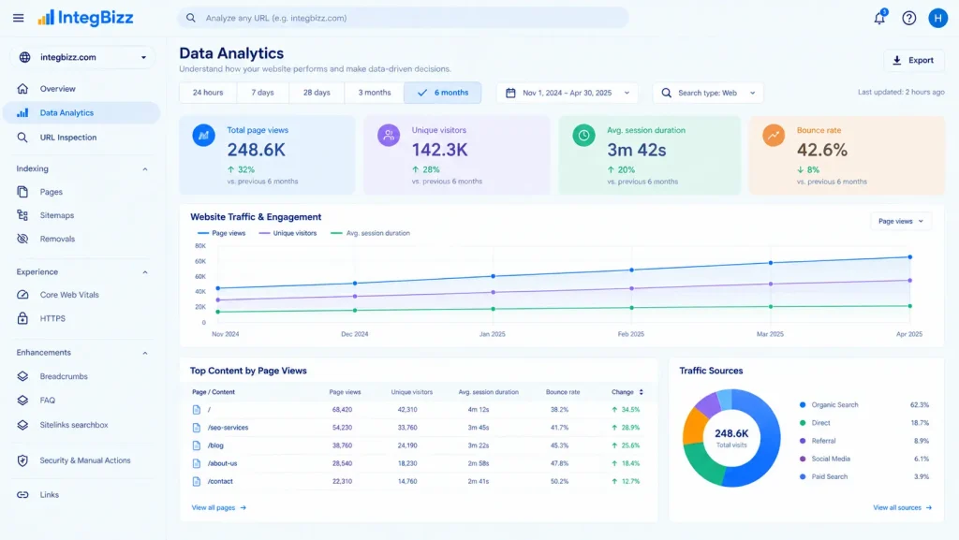Click the blue Organic Search donut segment
Image resolution: width=959 pixels, height=540 pixels.
[x=770, y=441]
